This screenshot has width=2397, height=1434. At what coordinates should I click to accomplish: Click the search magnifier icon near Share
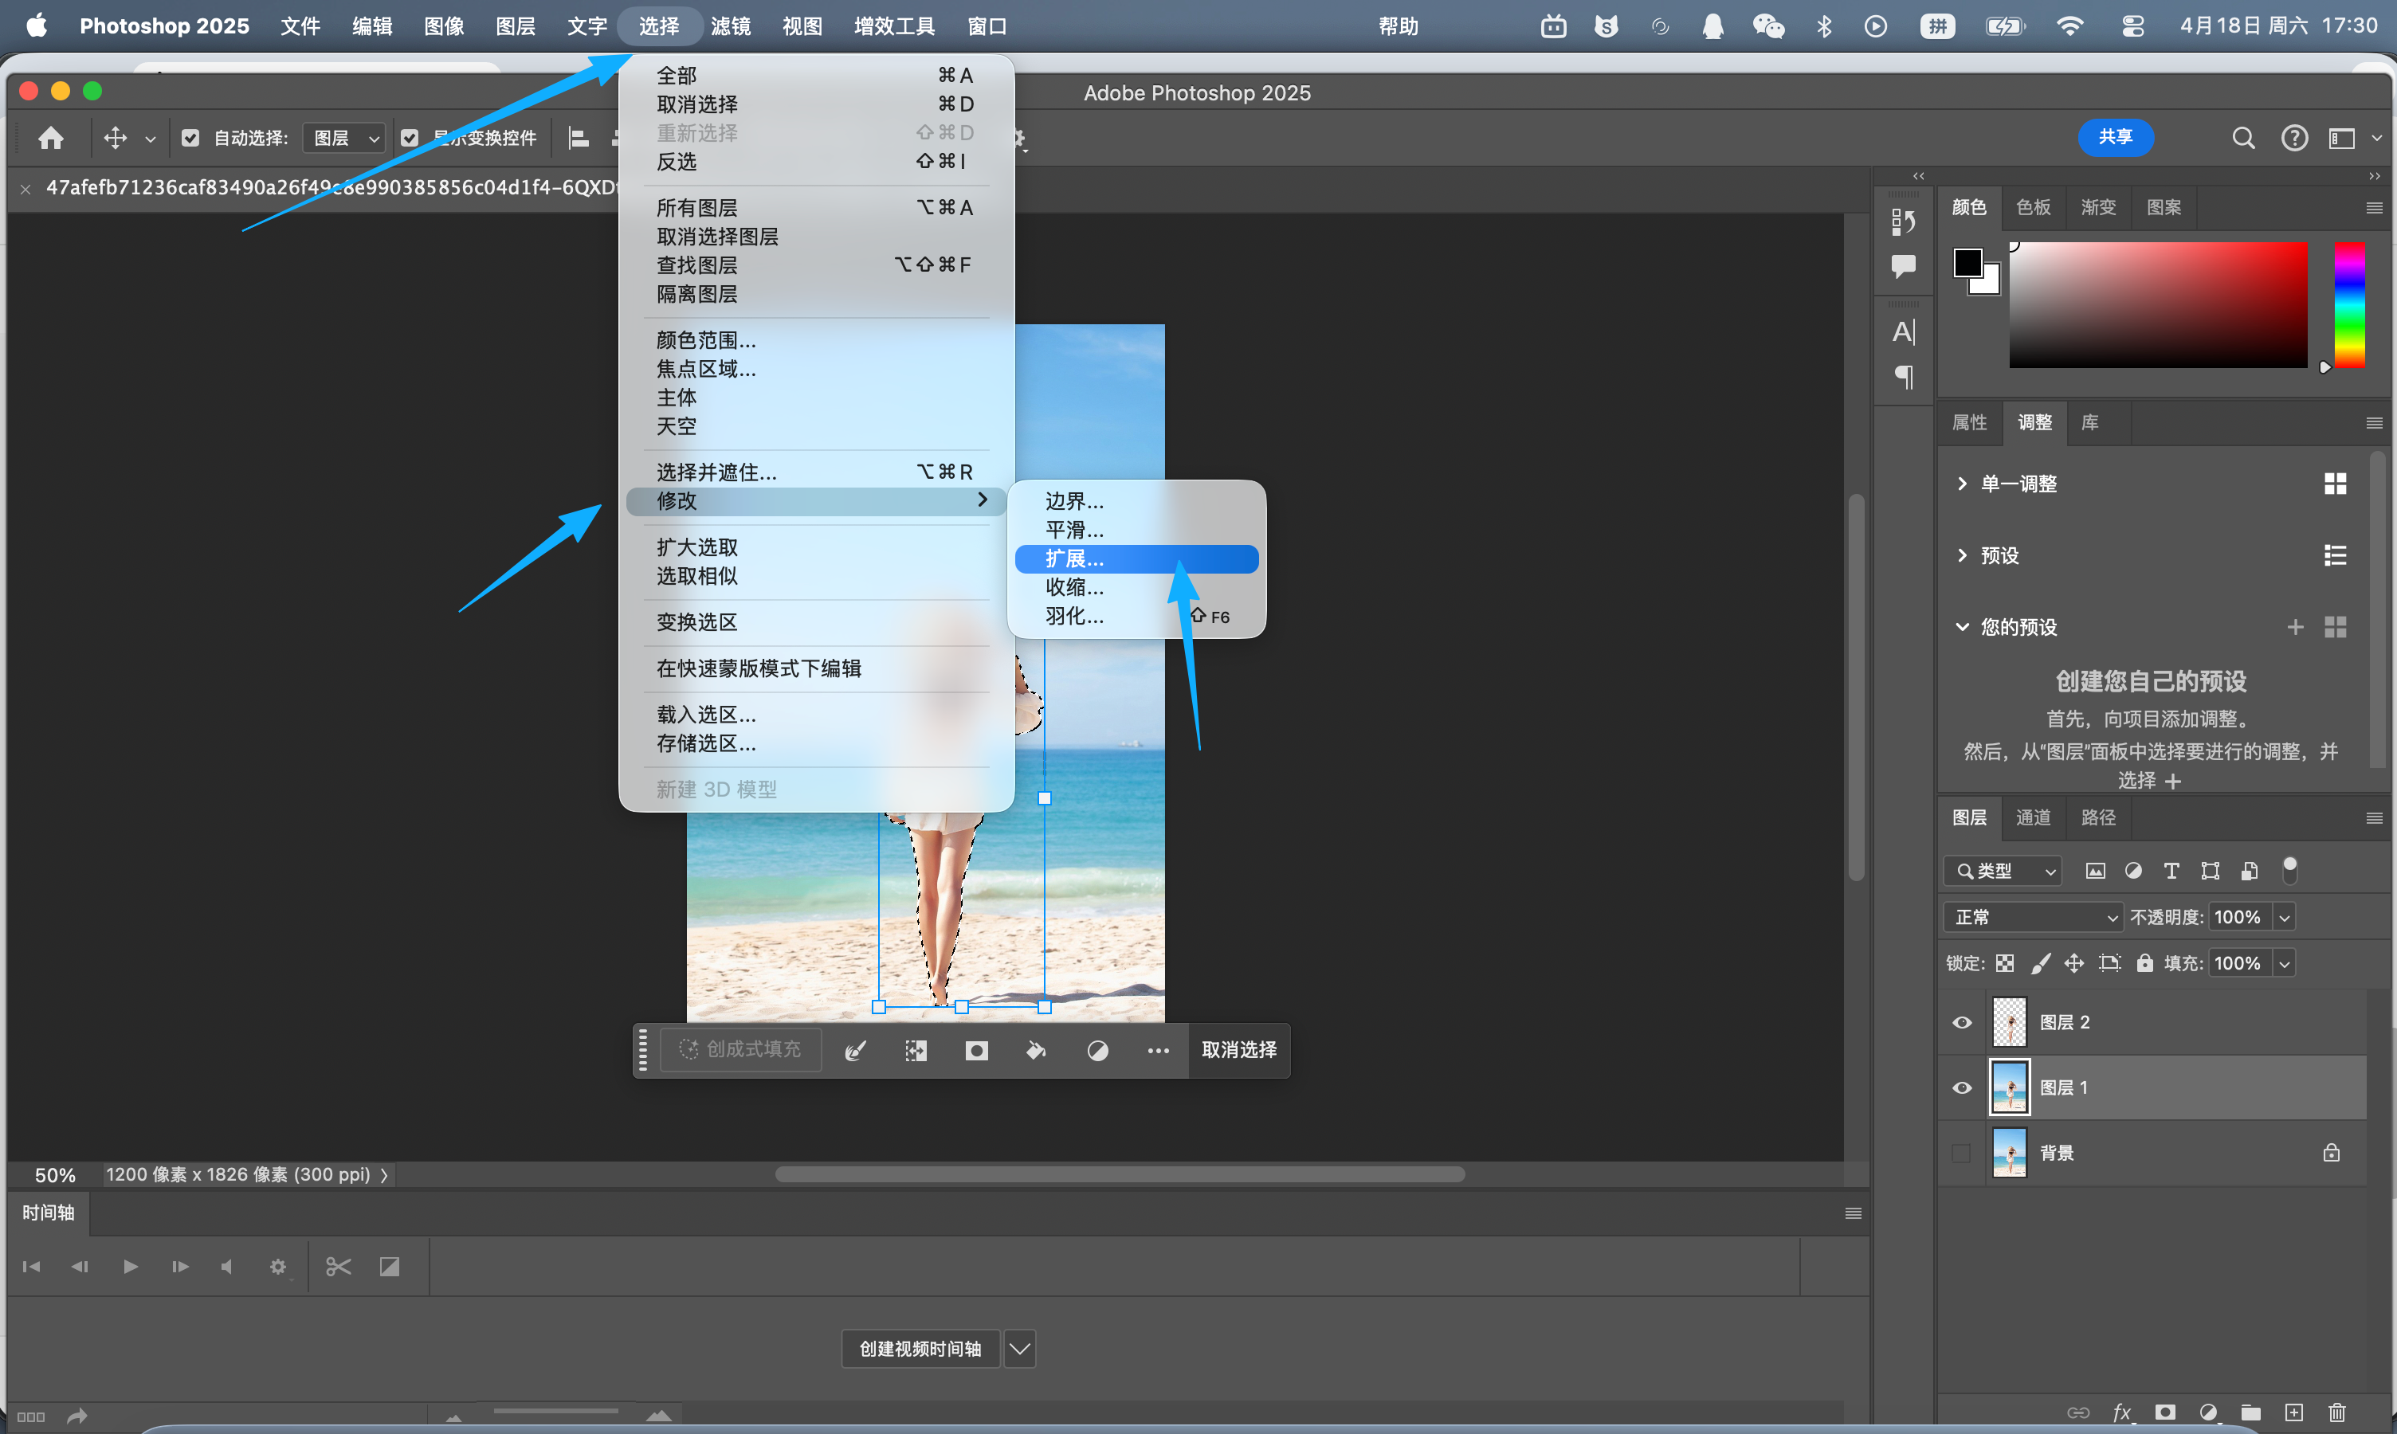(x=2243, y=138)
